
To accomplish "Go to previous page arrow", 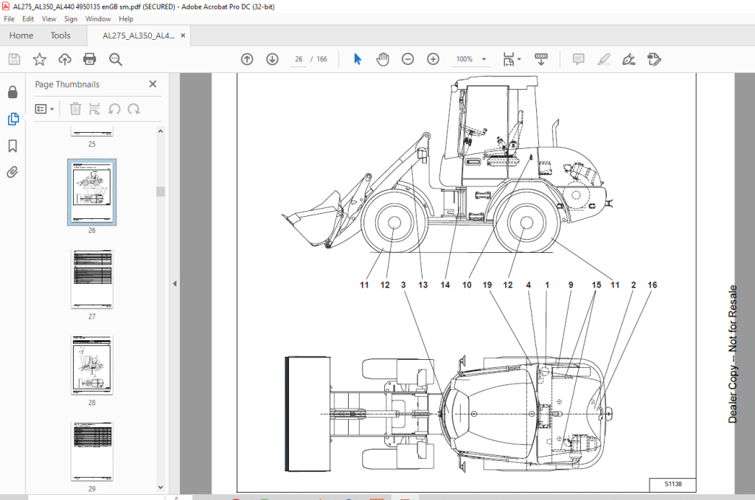I will 247,59.
